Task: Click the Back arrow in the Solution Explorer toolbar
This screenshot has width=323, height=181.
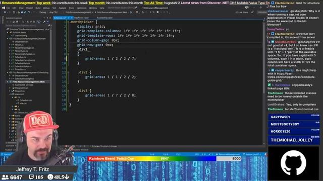Action: coord(8,22)
